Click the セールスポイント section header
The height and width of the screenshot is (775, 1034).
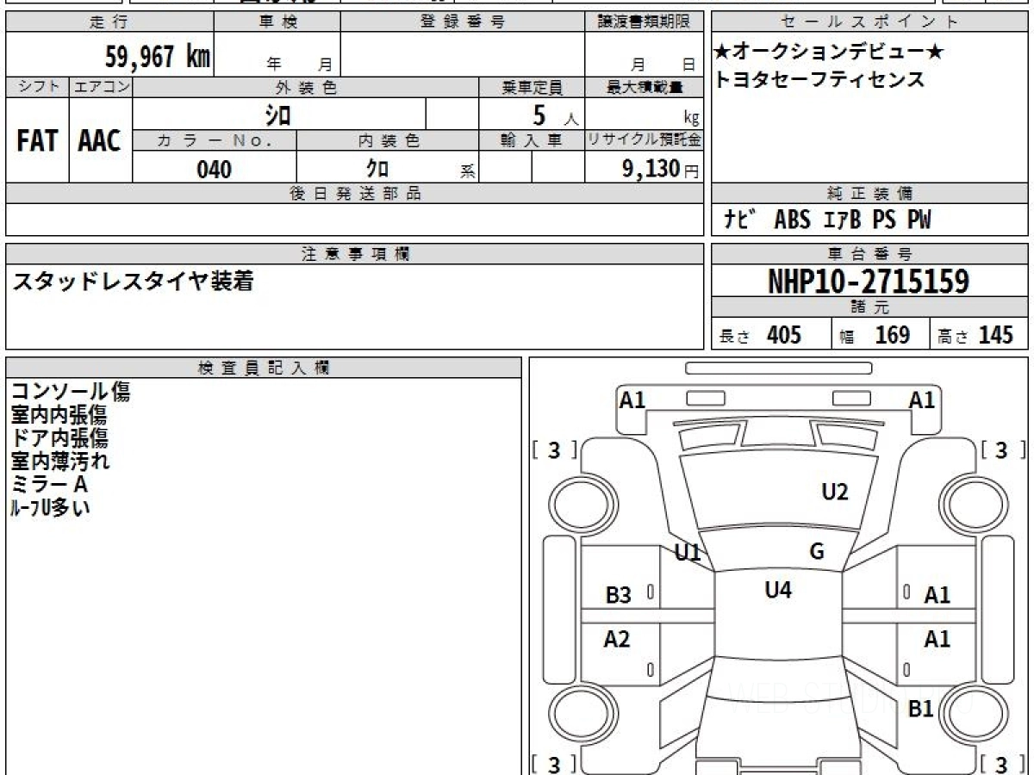(870, 22)
